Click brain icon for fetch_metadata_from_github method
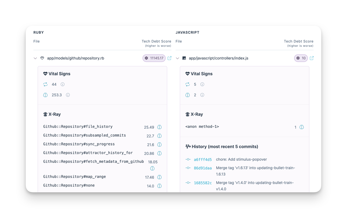347x218 pixels. tap(152, 168)
